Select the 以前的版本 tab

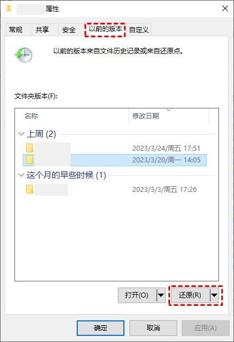tap(106, 29)
